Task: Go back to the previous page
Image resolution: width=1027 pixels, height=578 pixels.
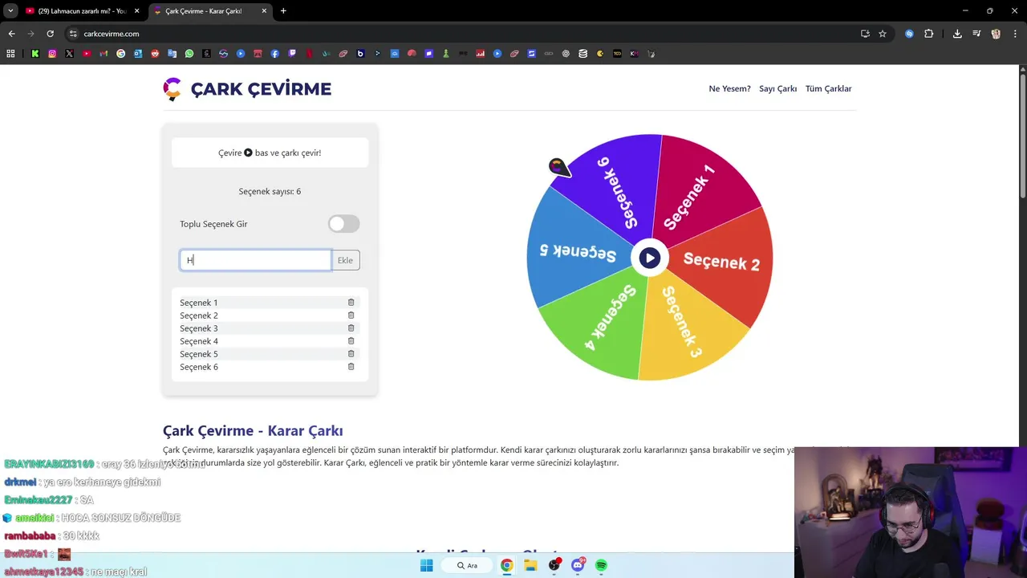Action: 11,34
